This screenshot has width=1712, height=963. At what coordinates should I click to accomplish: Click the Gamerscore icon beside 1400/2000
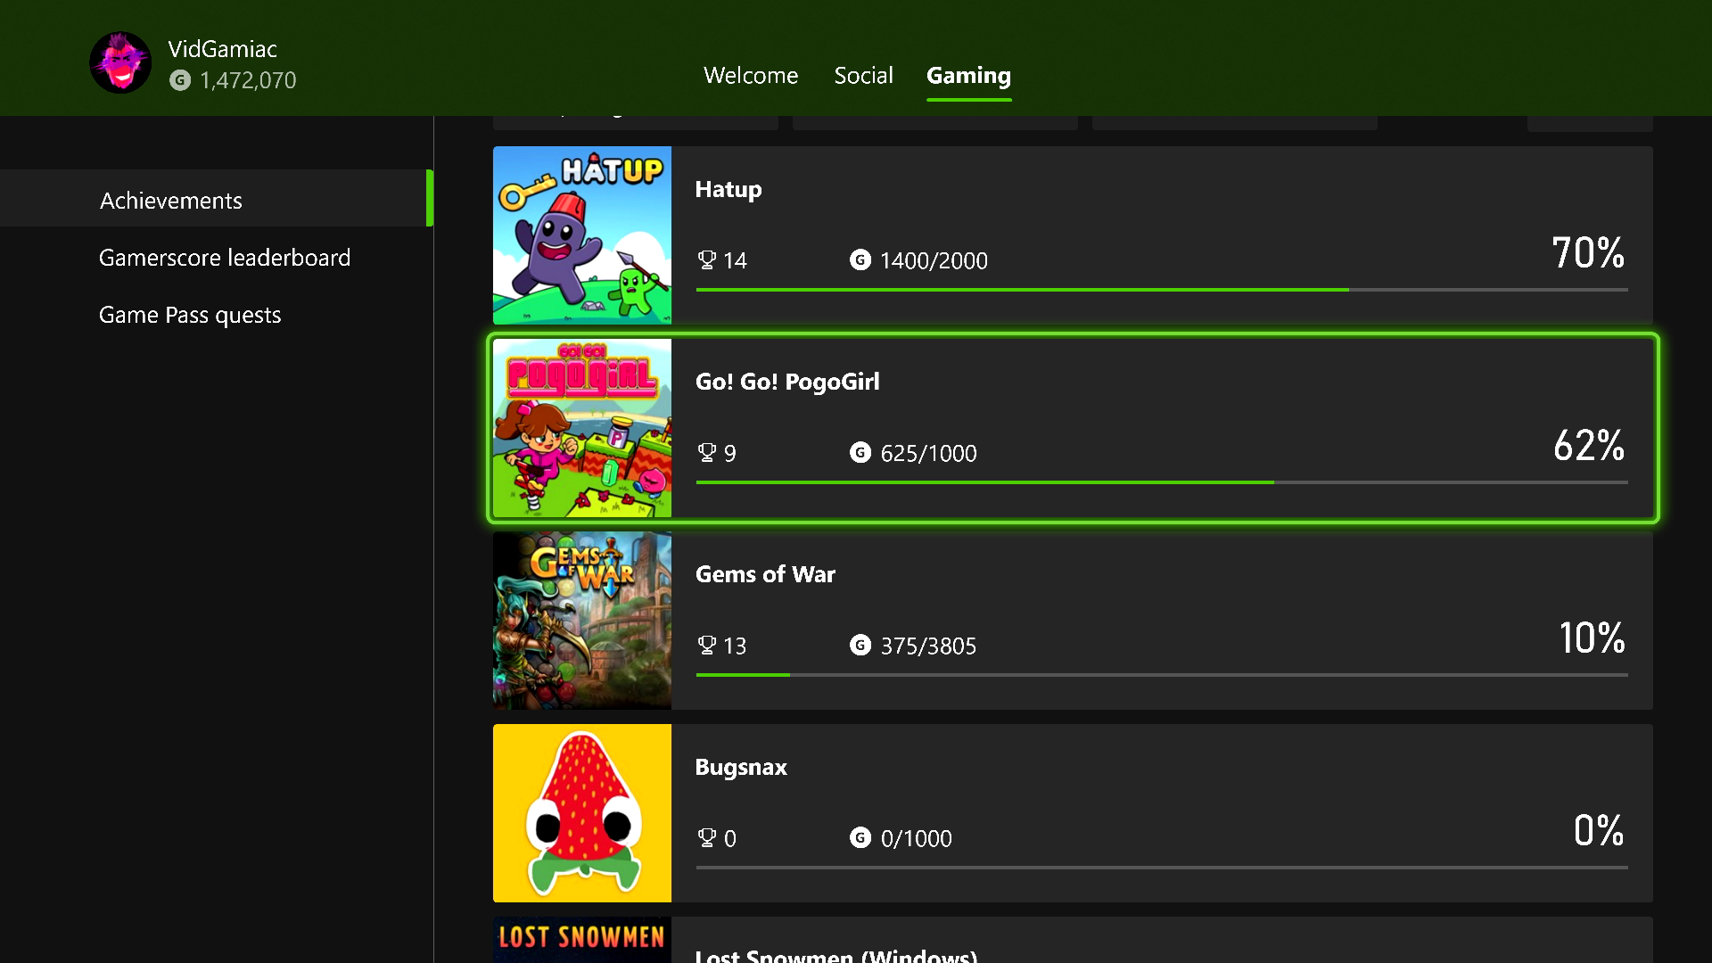click(860, 260)
